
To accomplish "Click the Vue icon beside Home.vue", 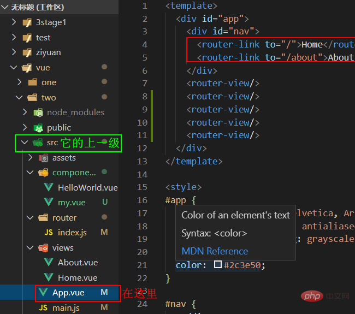I will (x=49, y=277).
